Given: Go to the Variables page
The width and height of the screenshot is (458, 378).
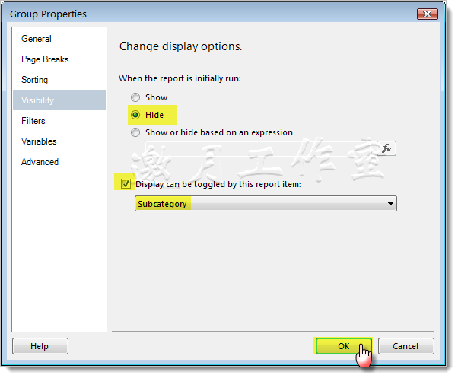Looking at the screenshot, I should (x=39, y=141).
